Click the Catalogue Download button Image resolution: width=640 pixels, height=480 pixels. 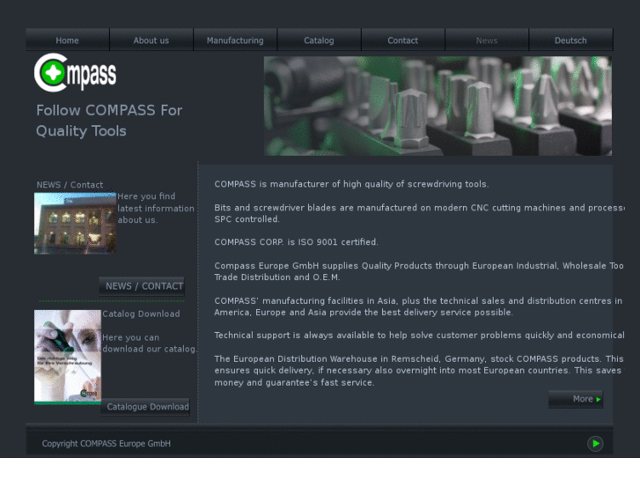coord(145,407)
